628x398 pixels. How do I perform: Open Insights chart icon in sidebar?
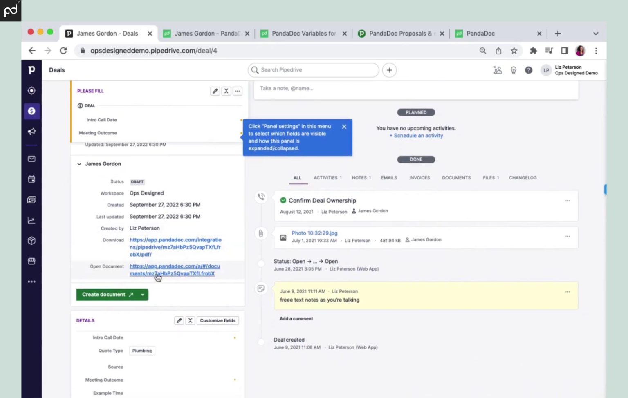coord(31,220)
